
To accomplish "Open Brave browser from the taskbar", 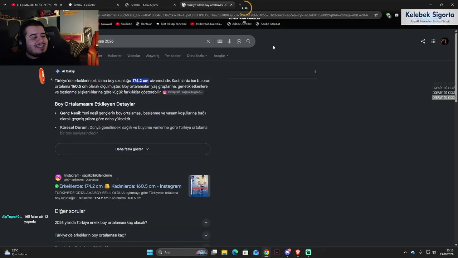I will (298, 252).
